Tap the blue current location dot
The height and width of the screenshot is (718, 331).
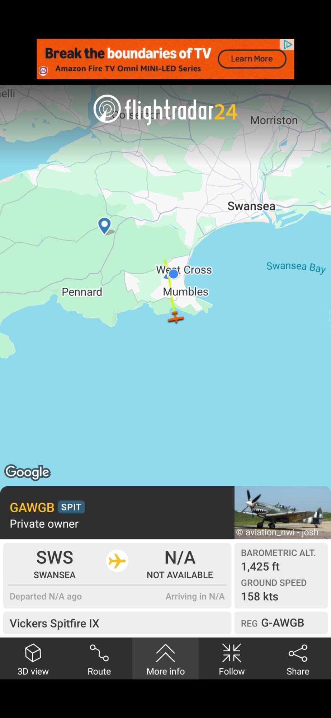coord(174,274)
